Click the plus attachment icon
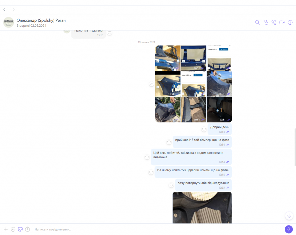 point(5,229)
